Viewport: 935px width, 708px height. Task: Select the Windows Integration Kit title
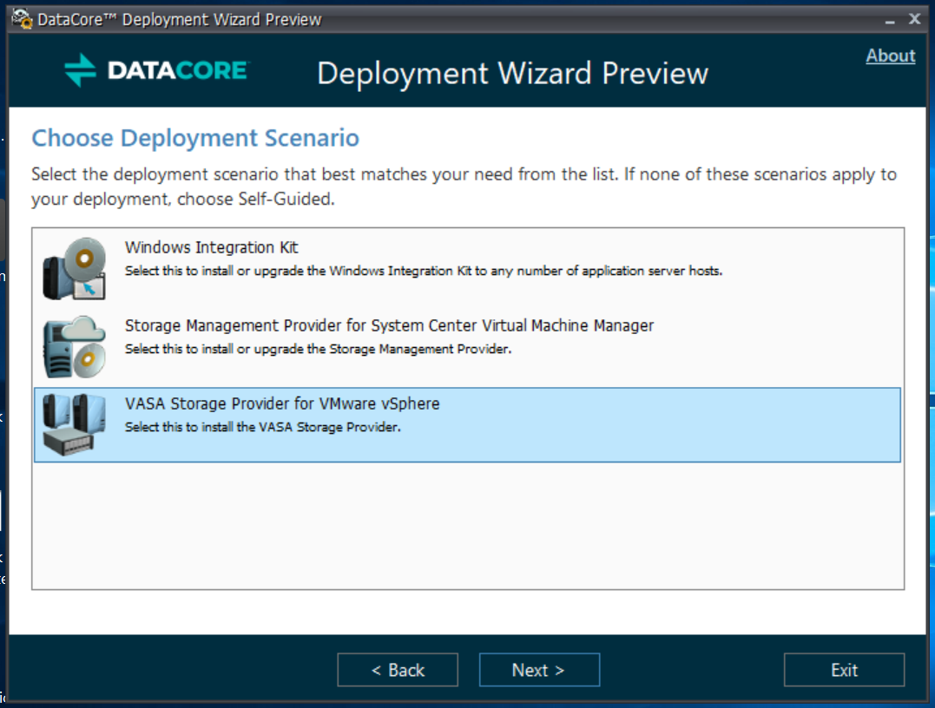point(211,247)
